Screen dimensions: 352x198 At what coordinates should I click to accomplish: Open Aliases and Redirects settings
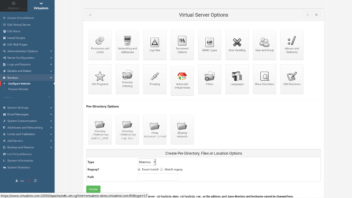click(292, 45)
